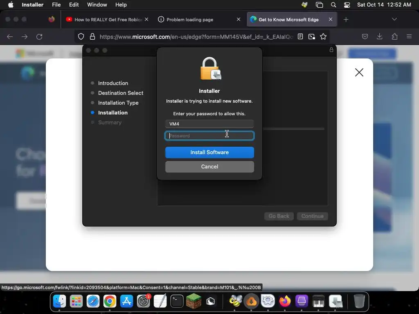Open the Edit menu

coord(74,5)
